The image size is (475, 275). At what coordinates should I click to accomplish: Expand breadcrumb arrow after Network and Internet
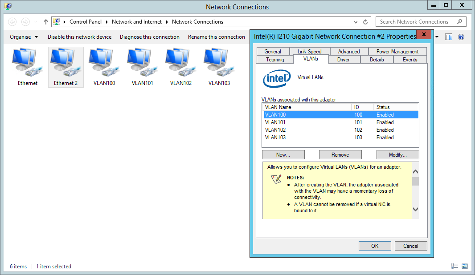pos(167,22)
